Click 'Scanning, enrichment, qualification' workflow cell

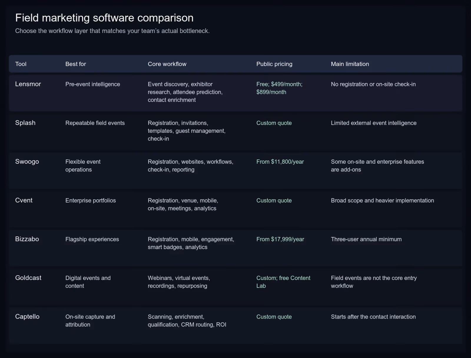point(187,321)
